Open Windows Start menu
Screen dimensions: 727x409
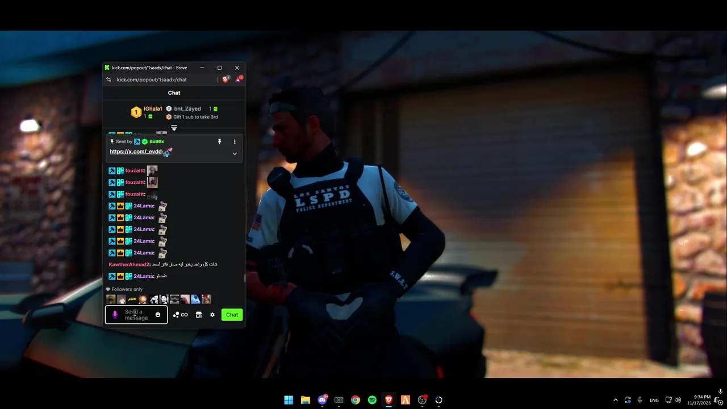click(289, 400)
